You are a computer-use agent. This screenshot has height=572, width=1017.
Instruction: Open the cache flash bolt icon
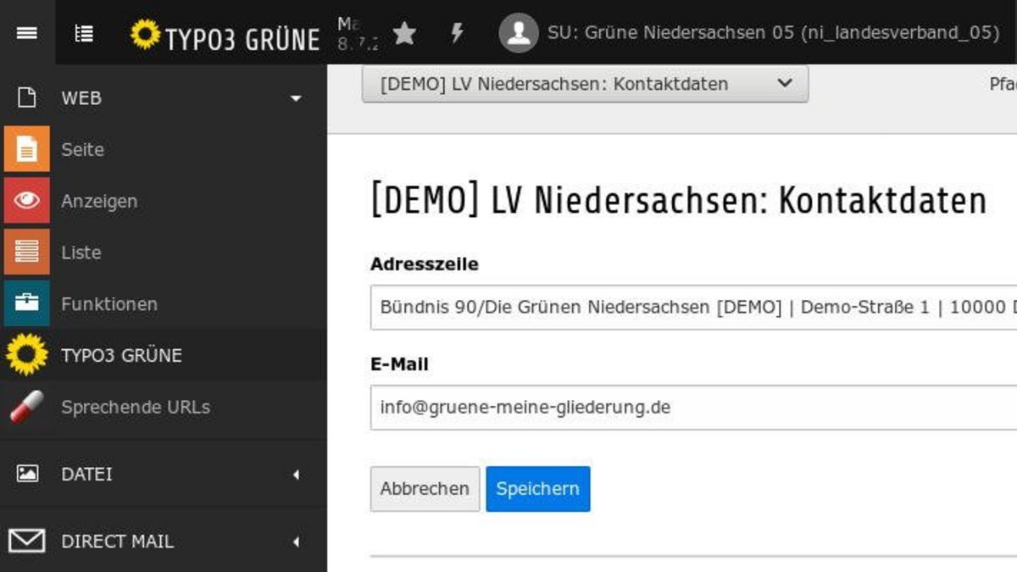click(x=457, y=33)
